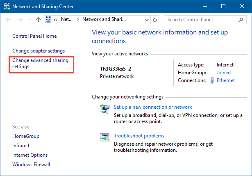Open the recent locations dropdown

click(29, 20)
